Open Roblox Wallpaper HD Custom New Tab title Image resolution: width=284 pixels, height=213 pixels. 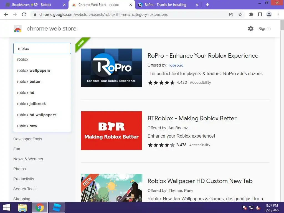[x=200, y=181]
